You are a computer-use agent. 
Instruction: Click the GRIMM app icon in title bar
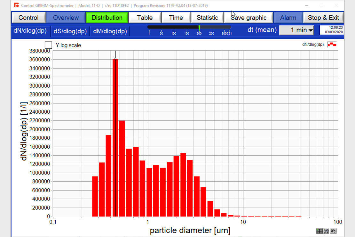17,5
